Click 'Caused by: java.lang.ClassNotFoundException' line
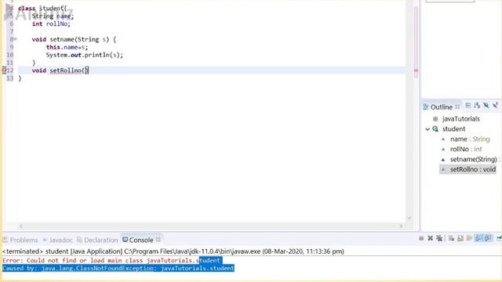Image resolution: width=502 pixels, height=282 pixels. (118, 268)
